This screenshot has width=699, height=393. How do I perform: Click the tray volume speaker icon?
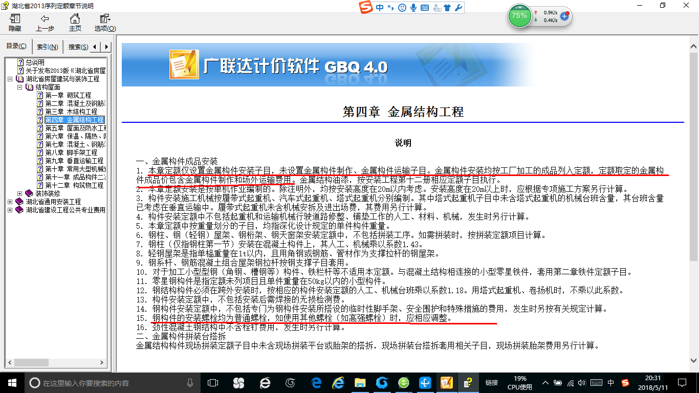pos(583,383)
